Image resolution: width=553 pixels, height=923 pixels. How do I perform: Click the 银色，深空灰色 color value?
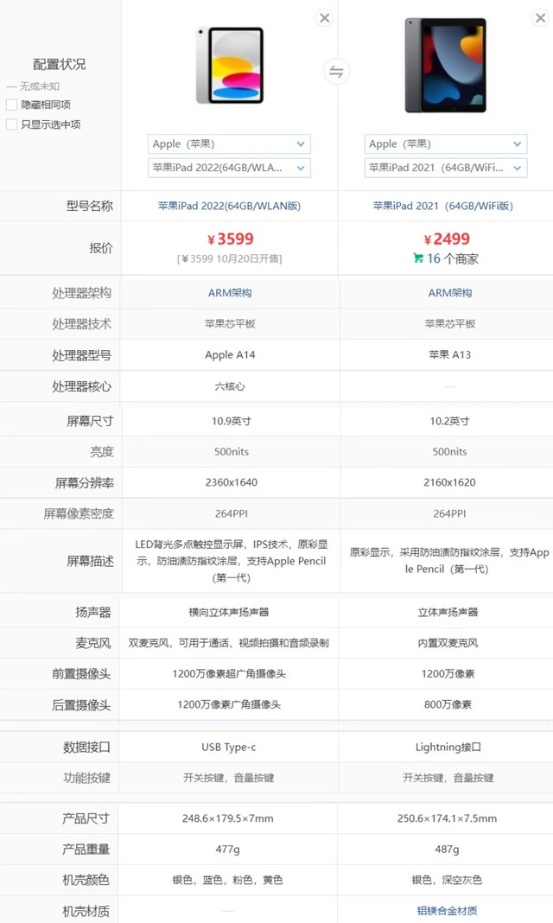pyautogui.click(x=447, y=880)
